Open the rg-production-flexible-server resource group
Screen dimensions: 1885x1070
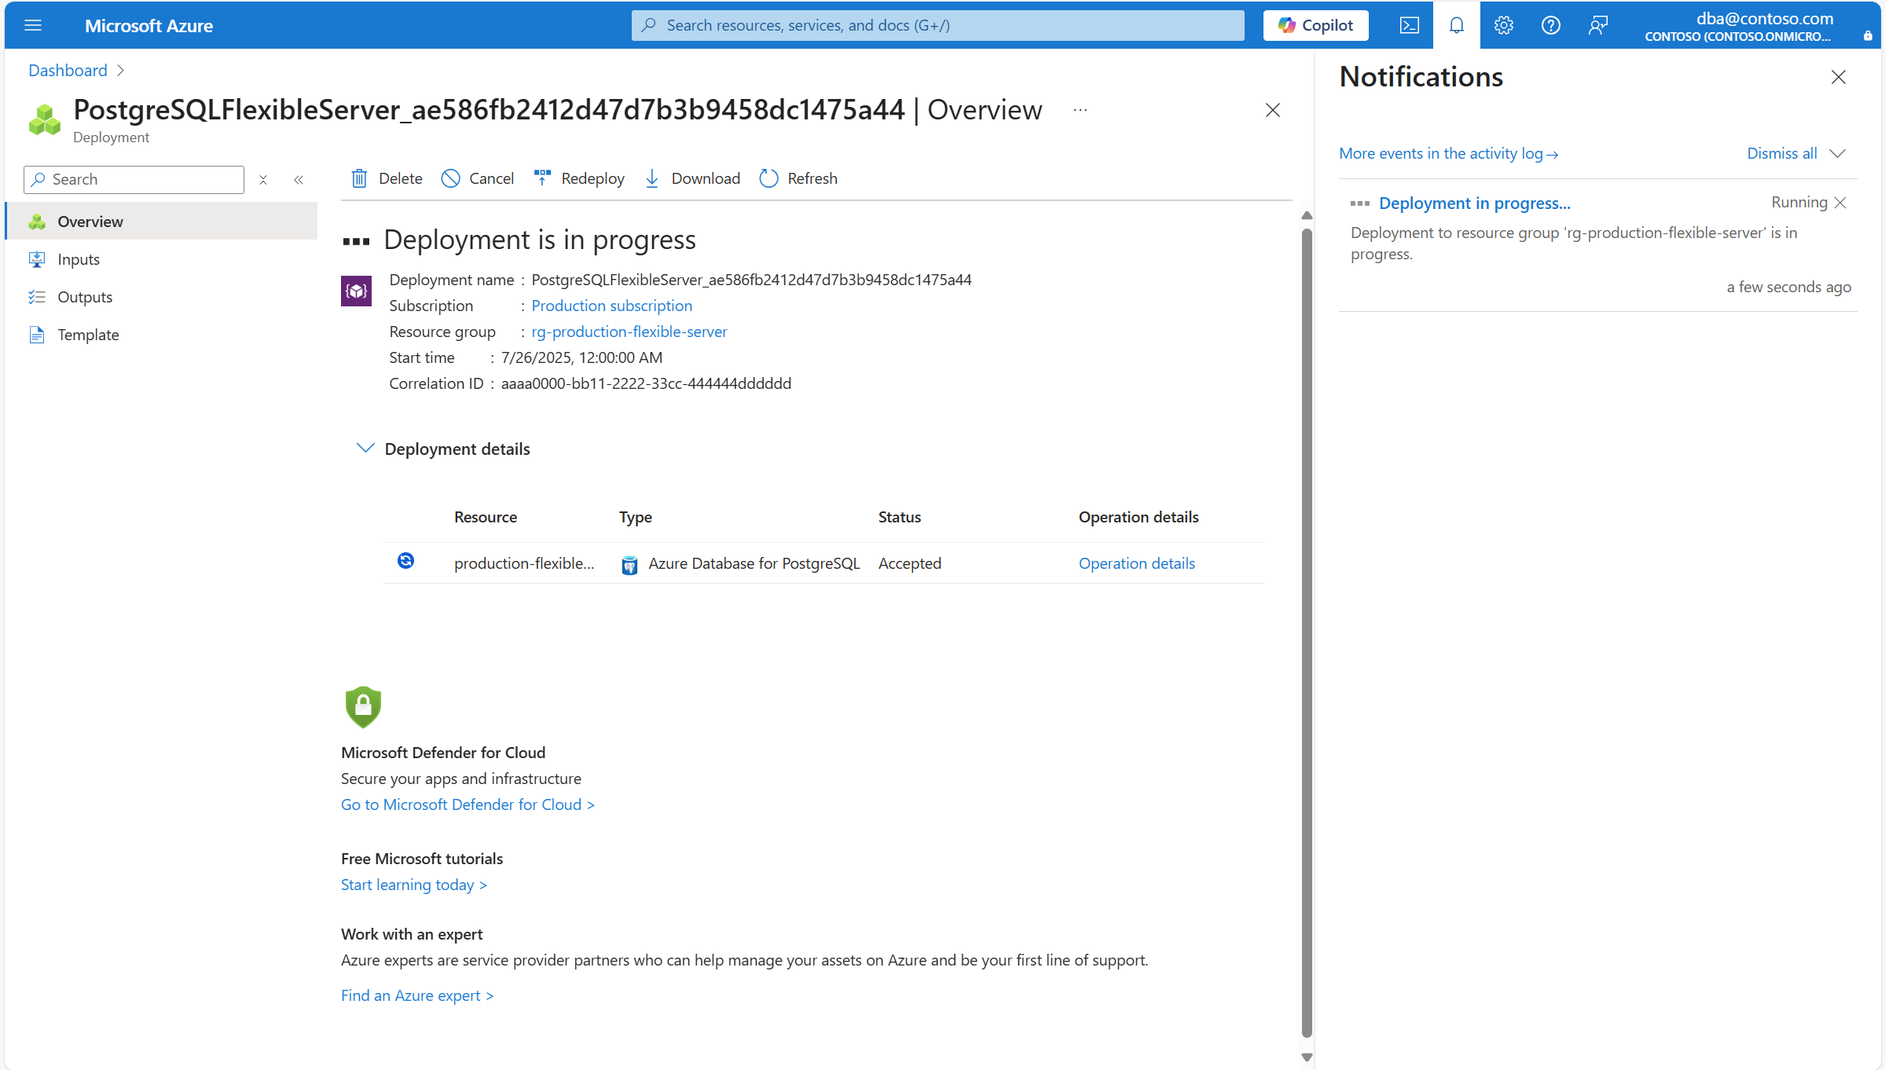tap(629, 331)
